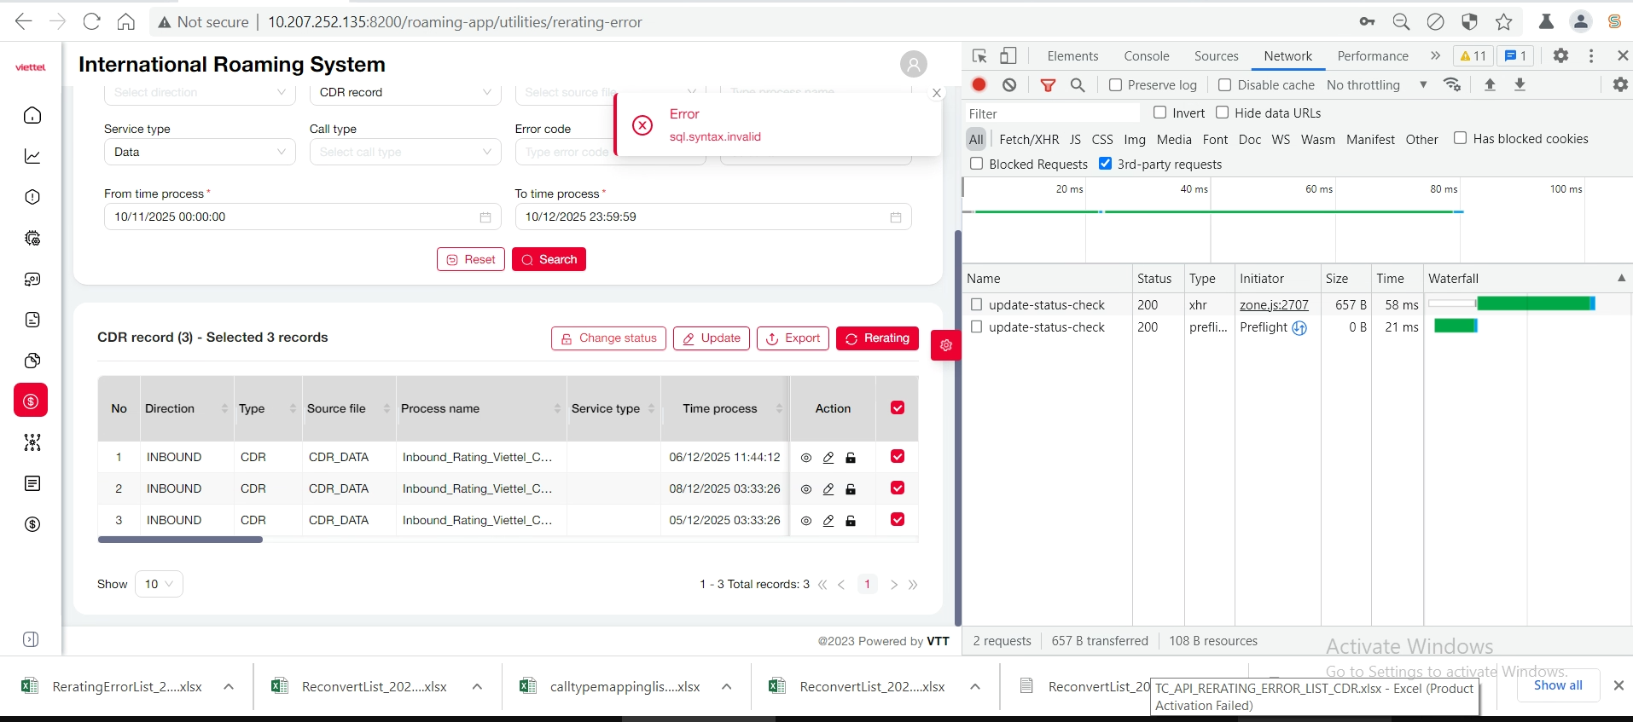Select the Fetch/XHR filter type
Image resolution: width=1633 pixels, height=722 pixels.
pos(1028,139)
